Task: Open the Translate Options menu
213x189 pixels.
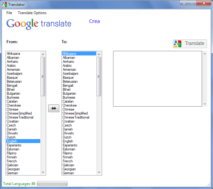Action: tap(32, 13)
